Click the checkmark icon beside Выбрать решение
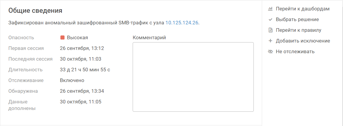 pos(270,20)
